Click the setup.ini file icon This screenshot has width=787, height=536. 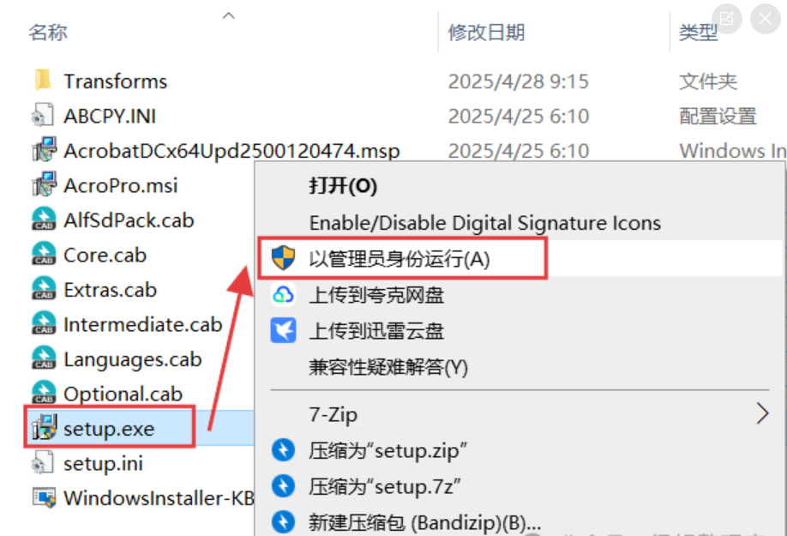(x=43, y=463)
